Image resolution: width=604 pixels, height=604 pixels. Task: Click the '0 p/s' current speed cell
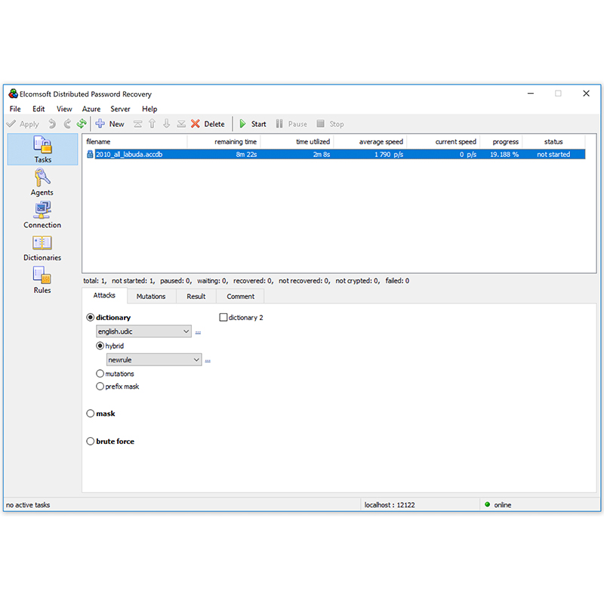pos(467,155)
